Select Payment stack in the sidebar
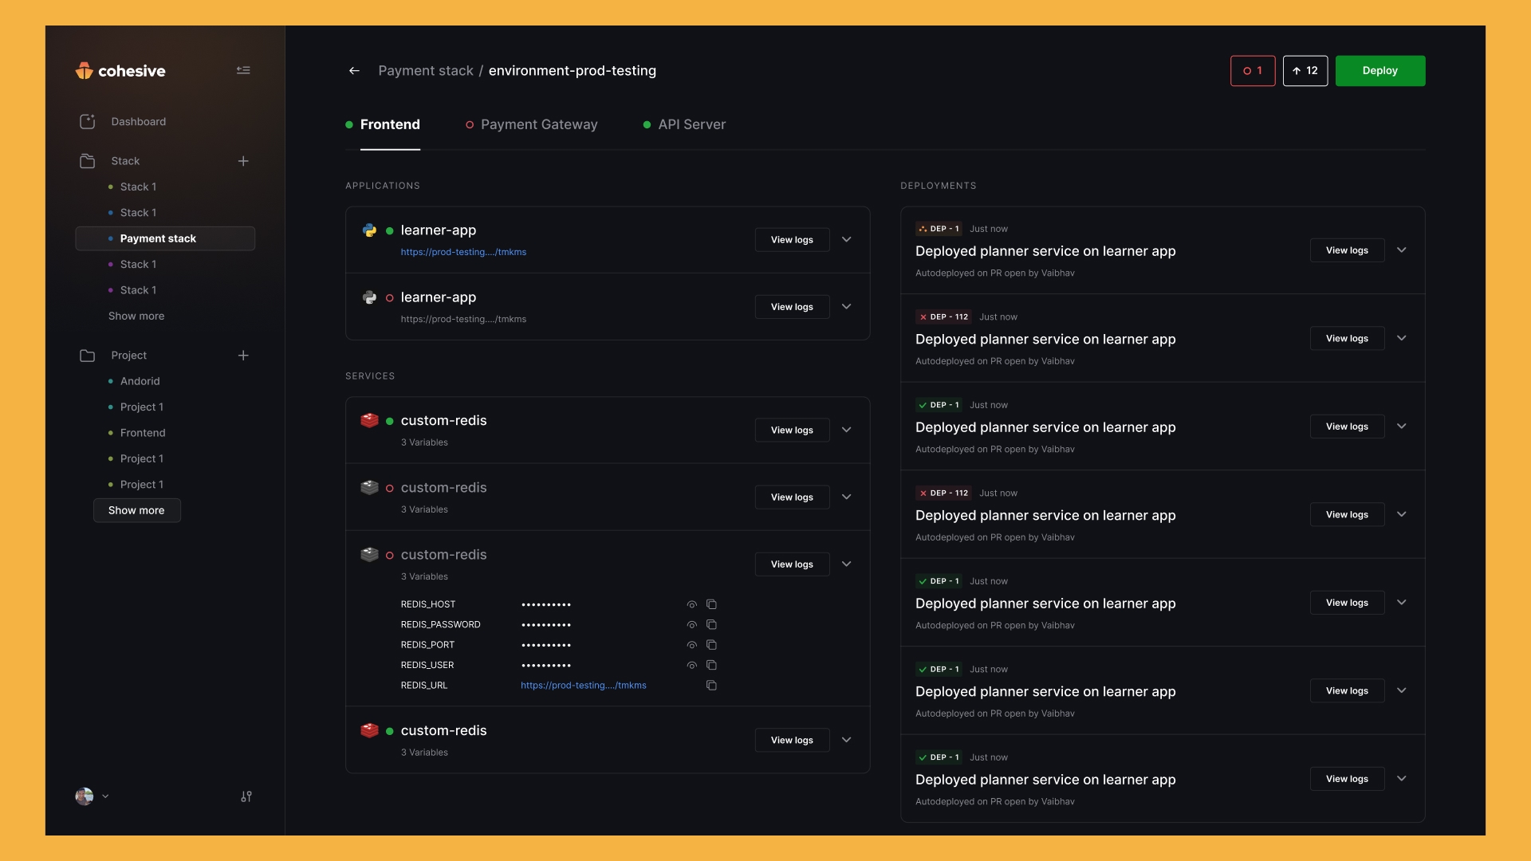 158,238
